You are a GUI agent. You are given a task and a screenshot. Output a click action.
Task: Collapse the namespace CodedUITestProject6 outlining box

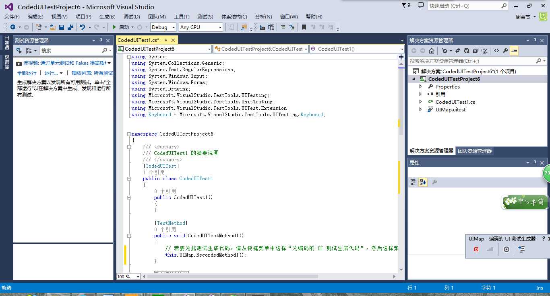[129, 134]
